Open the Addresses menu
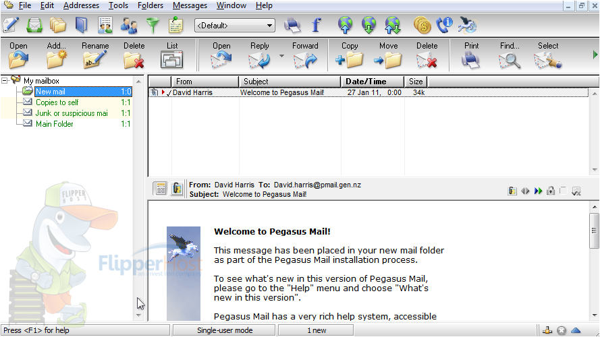 [81, 5]
